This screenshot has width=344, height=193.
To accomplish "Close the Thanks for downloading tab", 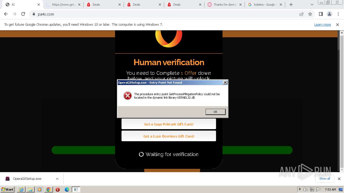I will pos(240,5).
